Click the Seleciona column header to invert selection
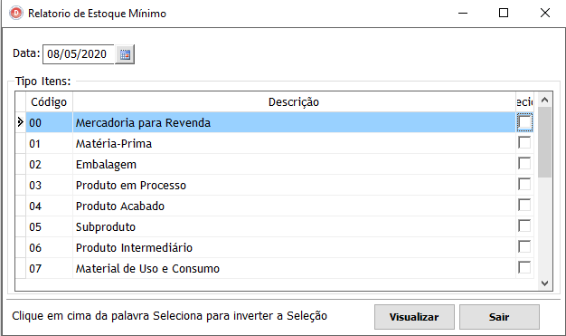The height and width of the screenshot is (336, 566). [524, 102]
